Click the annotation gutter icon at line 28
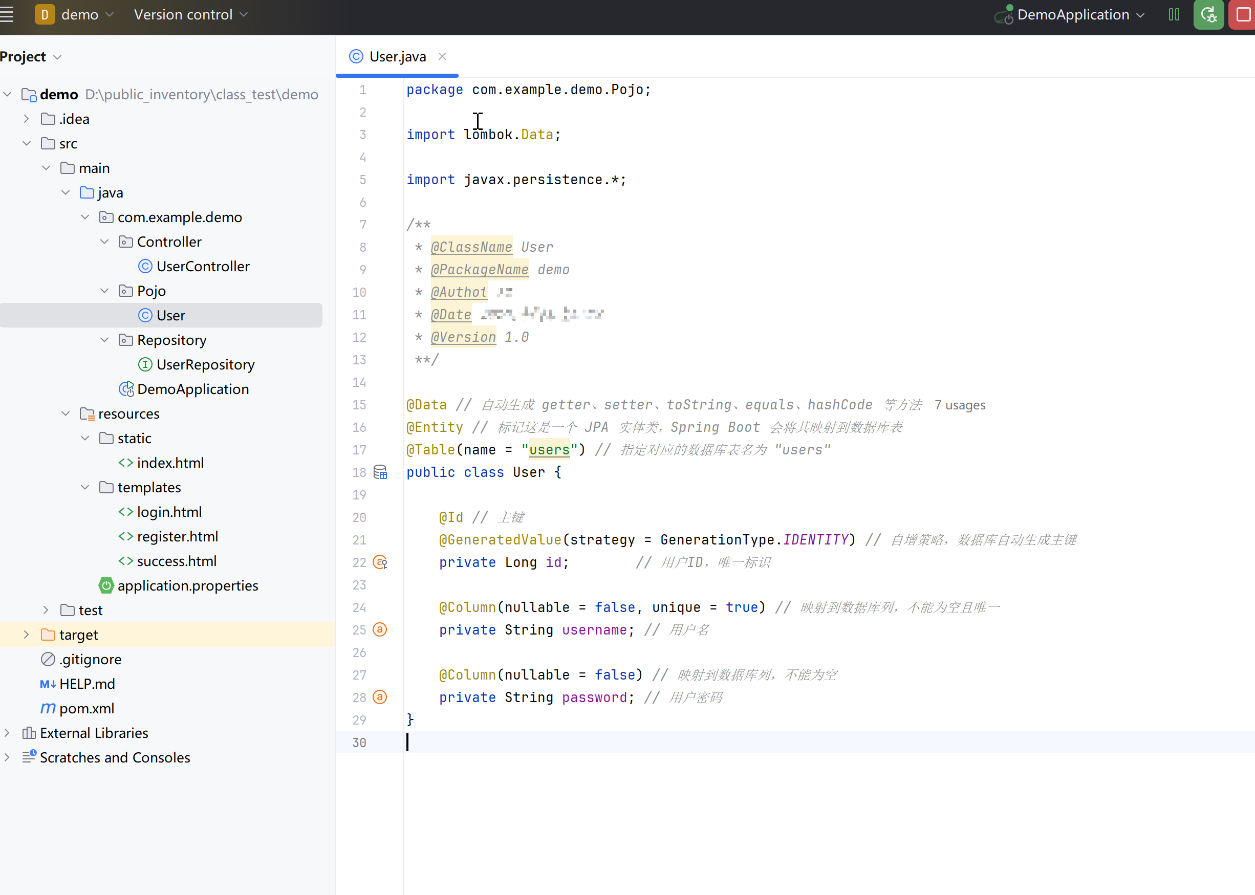Viewport: 1255px width, 895px height. (380, 697)
